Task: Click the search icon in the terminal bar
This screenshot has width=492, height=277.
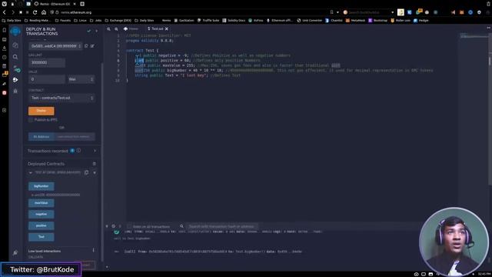Action: point(181,226)
